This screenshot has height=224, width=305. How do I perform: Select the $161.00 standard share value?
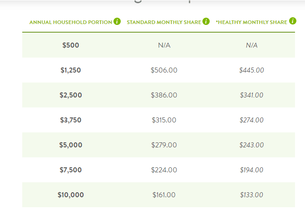[164, 195]
